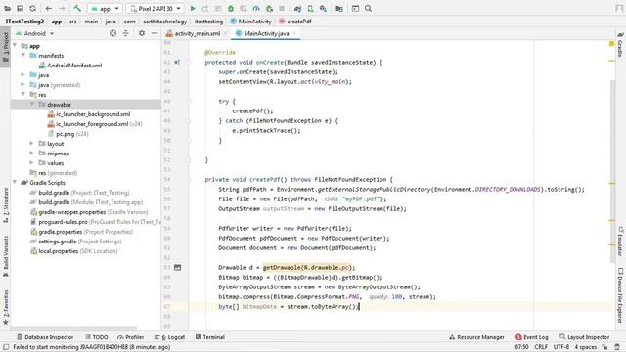Click the Open folder icon in toolbar
The image size is (626, 352).
pos(7,9)
